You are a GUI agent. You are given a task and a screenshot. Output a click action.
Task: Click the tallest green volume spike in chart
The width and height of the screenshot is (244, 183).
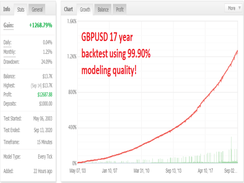point(231,149)
